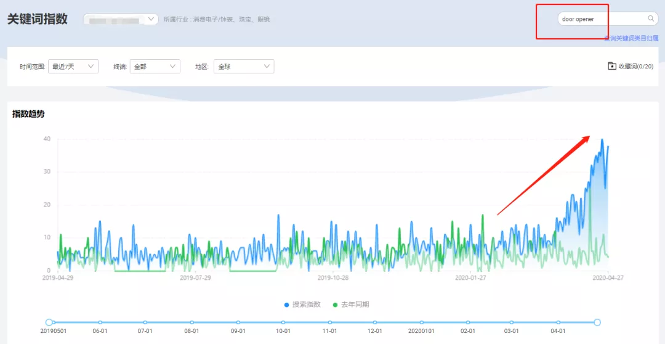Image resolution: width=665 pixels, height=344 pixels.
Task: Click the 40 y-axis value
Action: (x=47, y=139)
